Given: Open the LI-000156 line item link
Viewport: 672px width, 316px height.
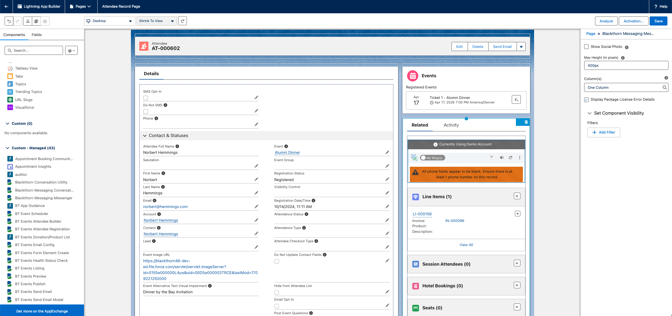Looking at the screenshot, I should pos(422,214).
